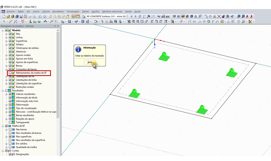Click the red X delete icon in top toolbar
271x161 pixels.
(x=219, y=16)
